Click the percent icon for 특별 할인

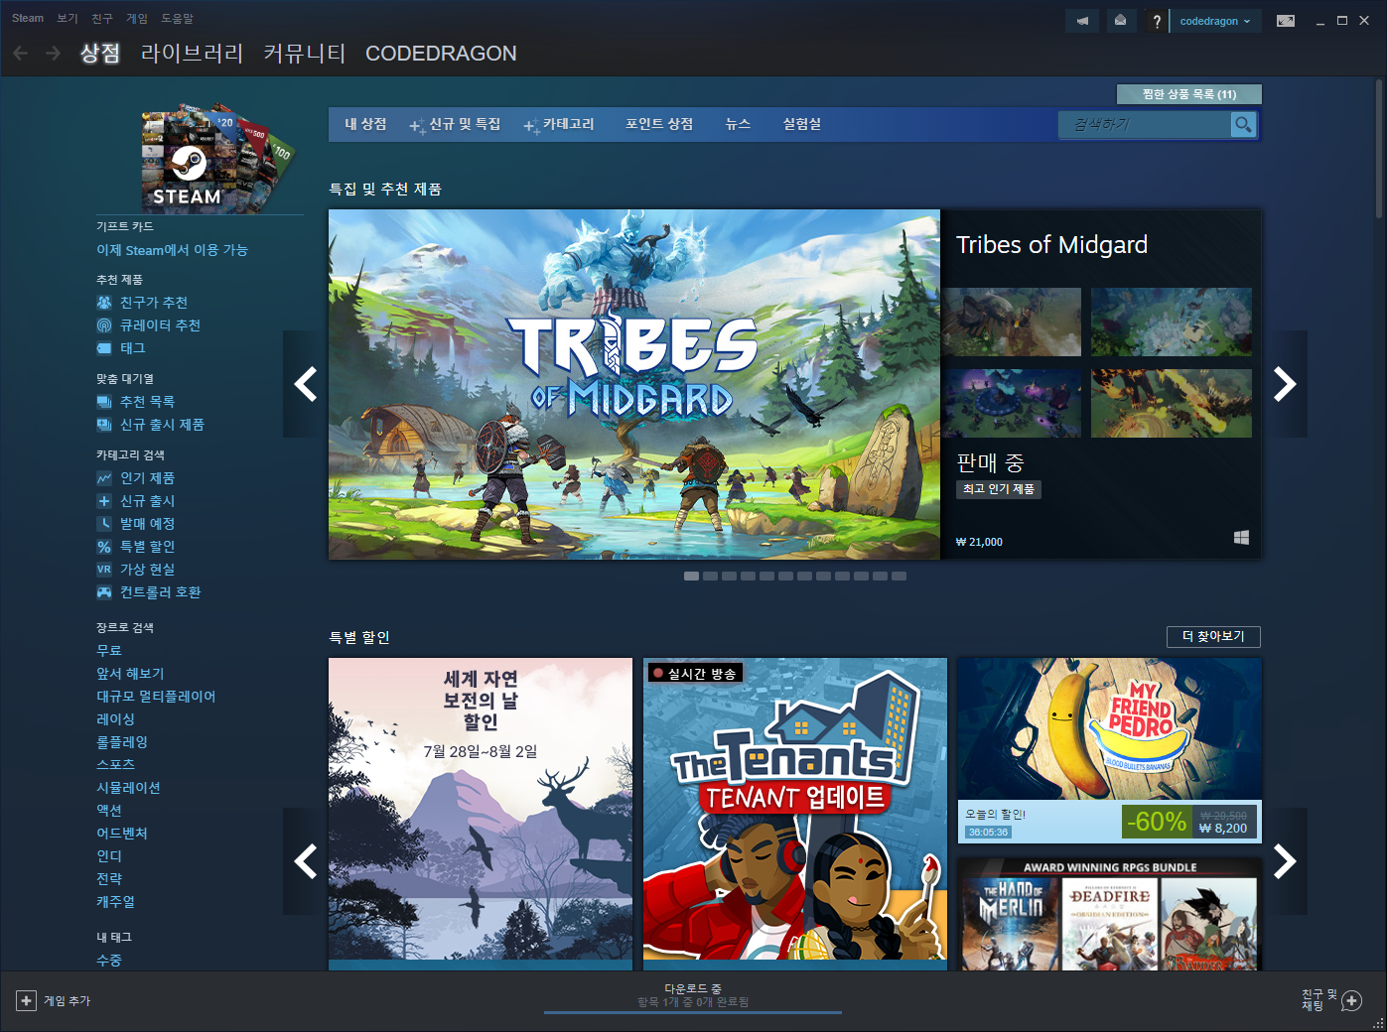[x=104, y=547]
